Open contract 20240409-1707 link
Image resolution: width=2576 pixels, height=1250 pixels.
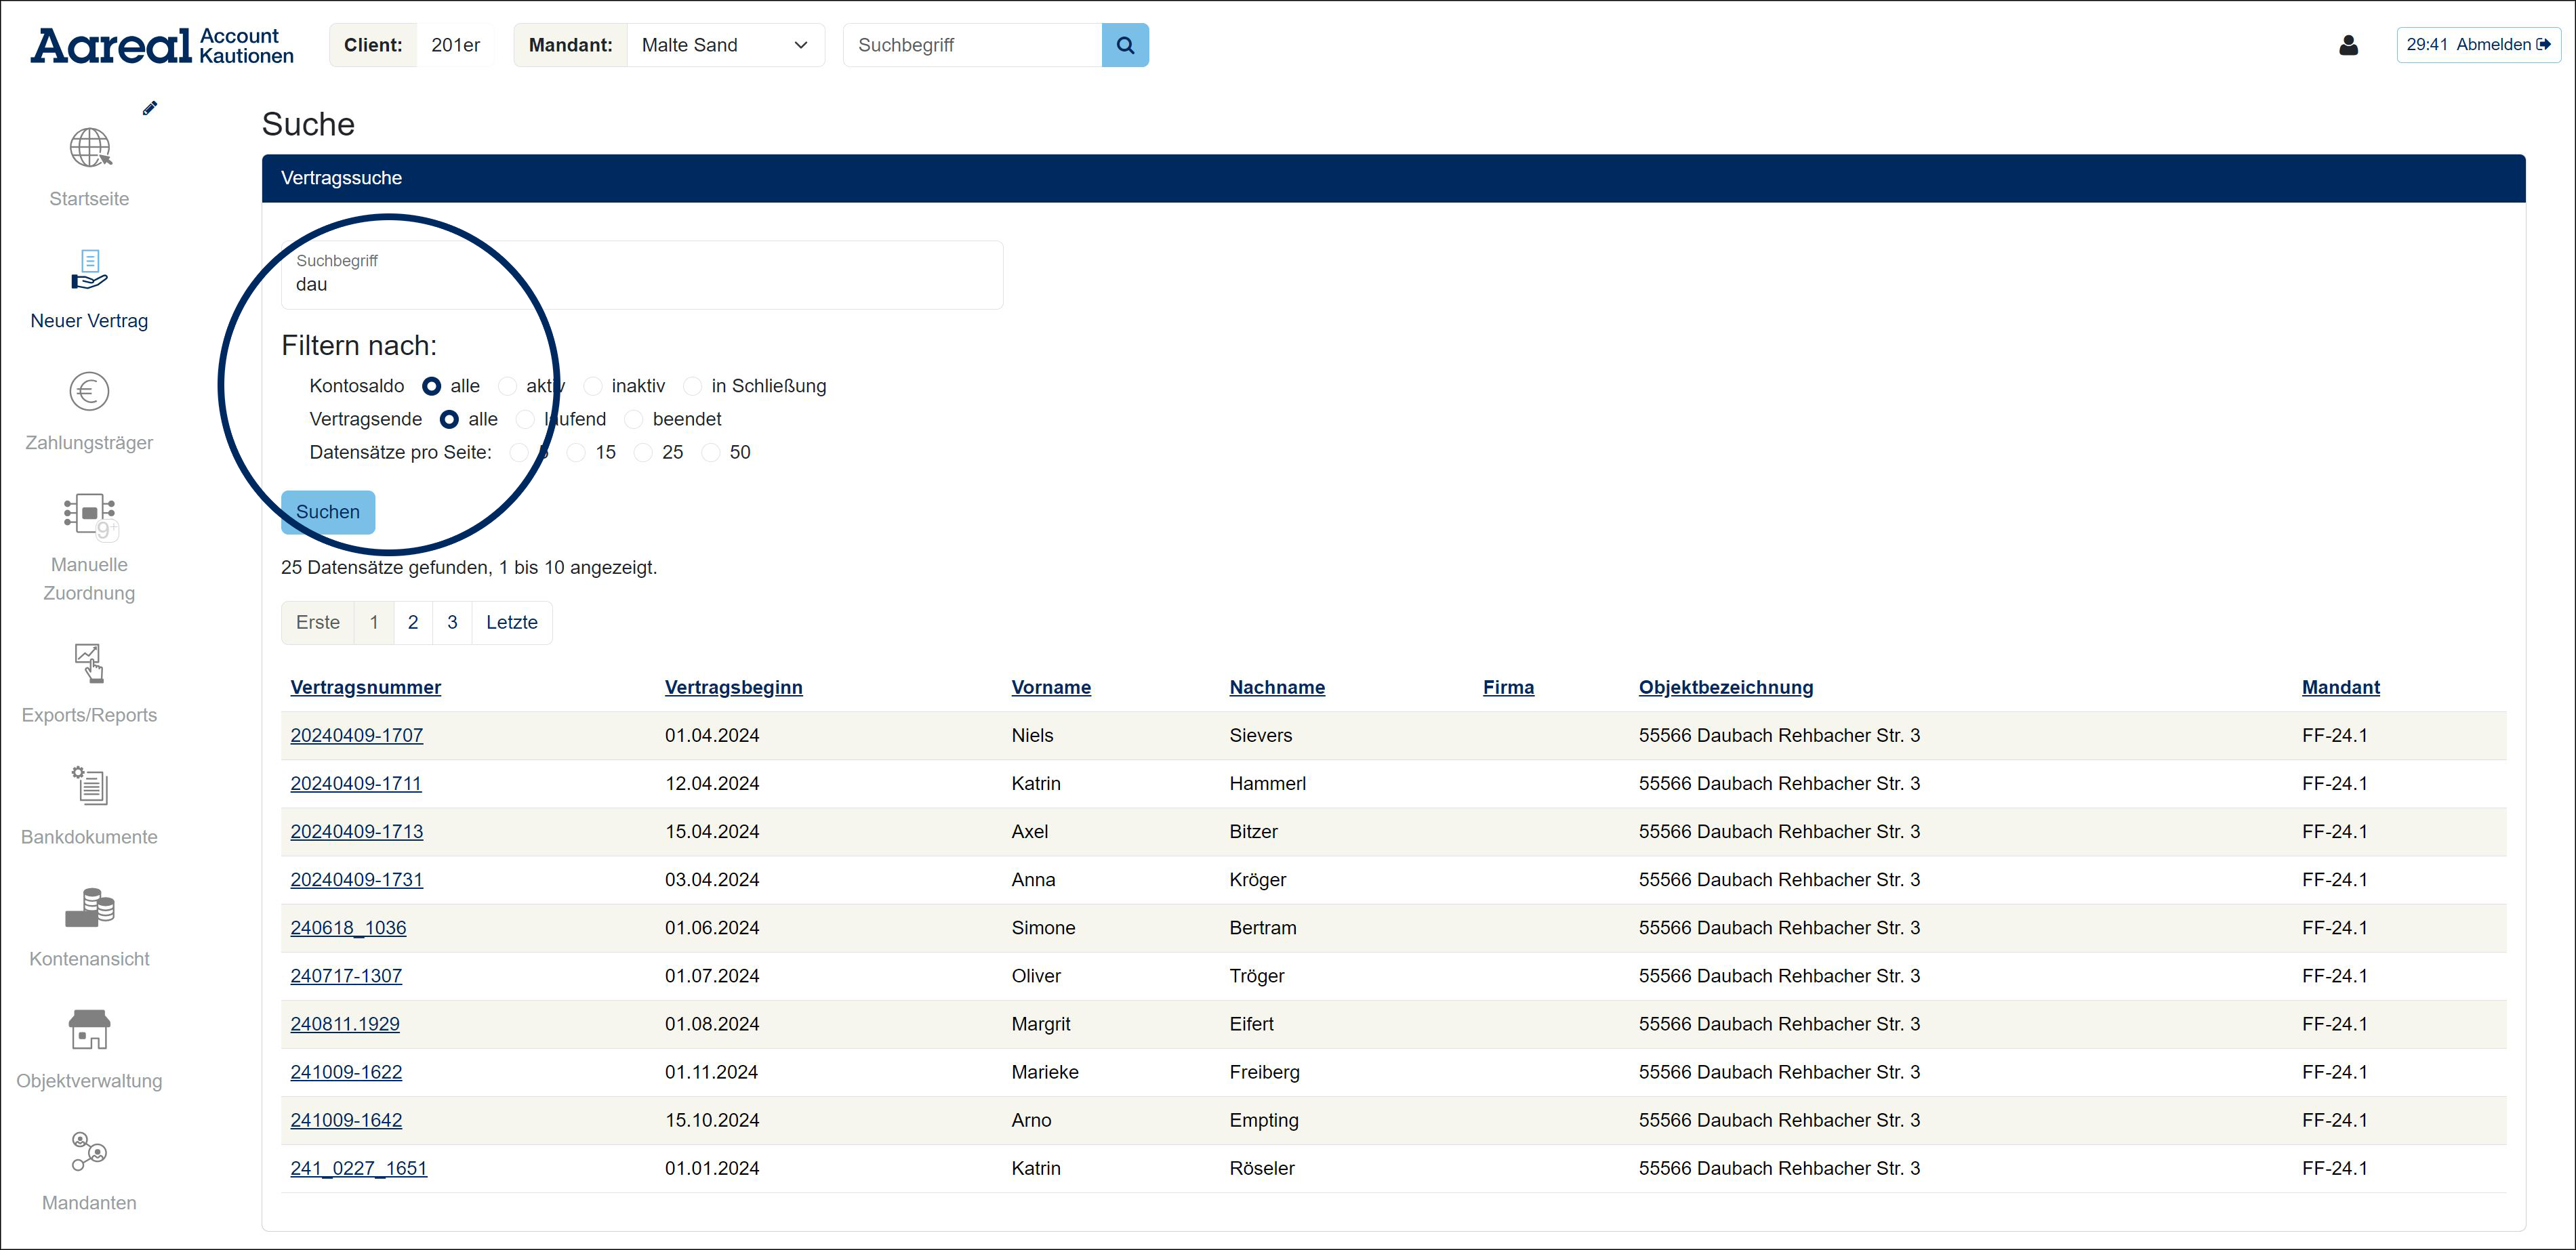click(356, 735)
